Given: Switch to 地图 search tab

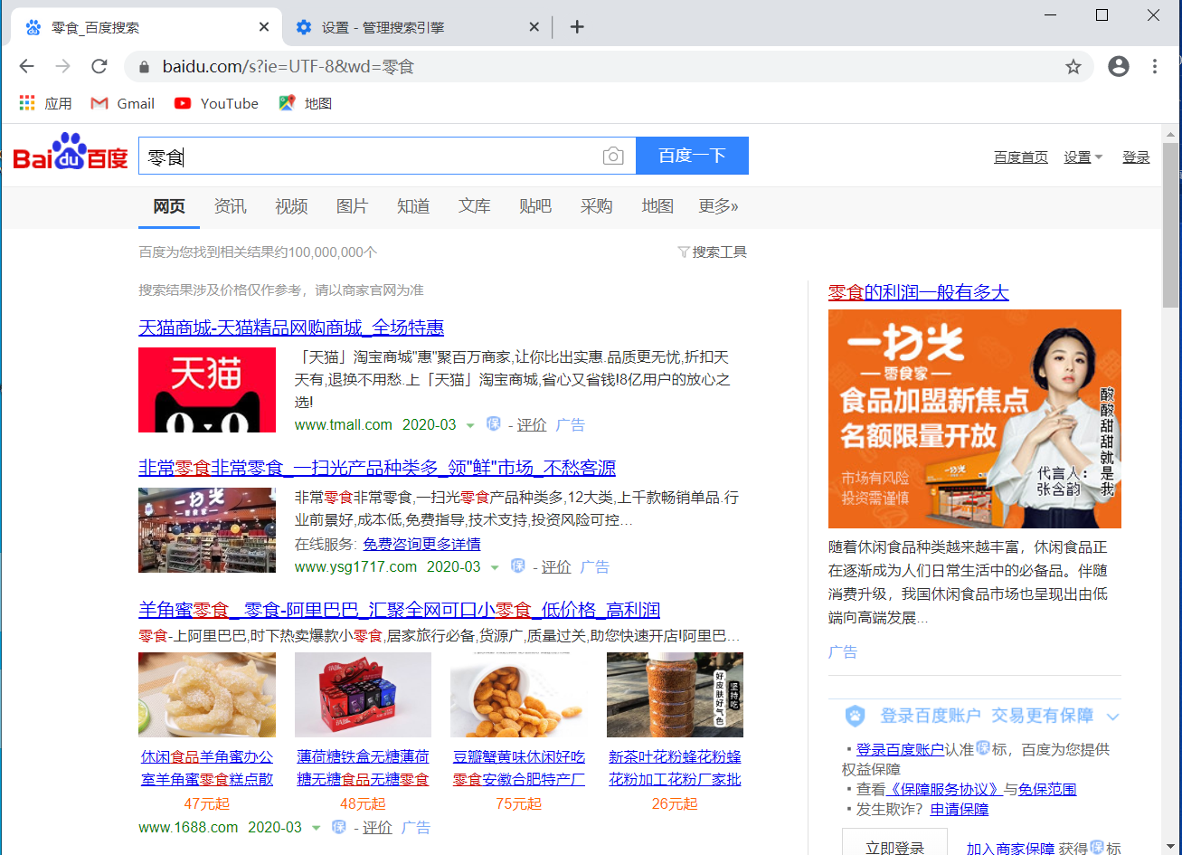Looking at the screenshot, I should [657, 206].
